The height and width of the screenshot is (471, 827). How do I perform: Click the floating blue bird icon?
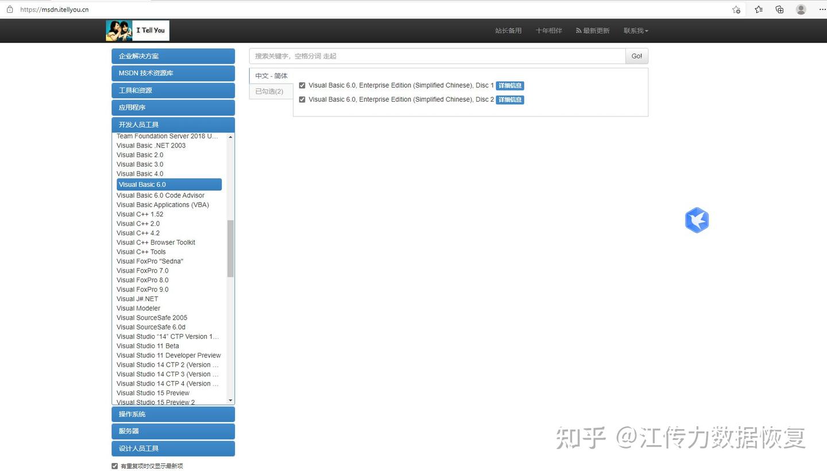697,220
